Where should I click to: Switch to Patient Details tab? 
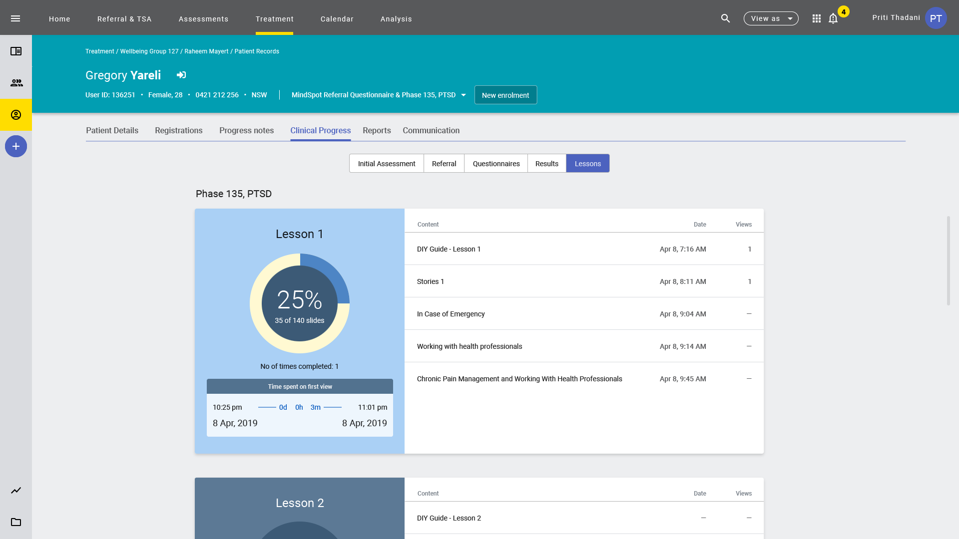click(112, 130)
